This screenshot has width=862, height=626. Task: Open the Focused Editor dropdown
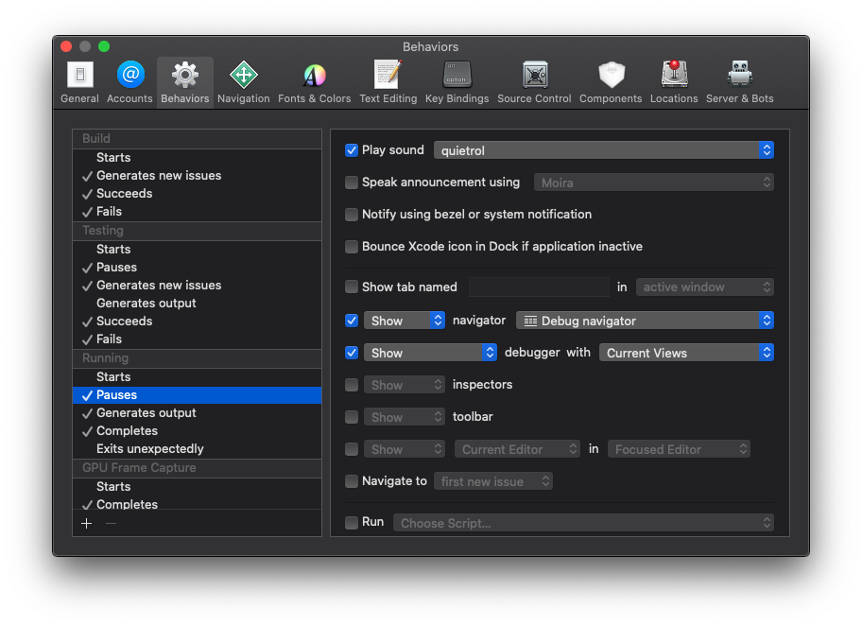(x=679, y=449)
